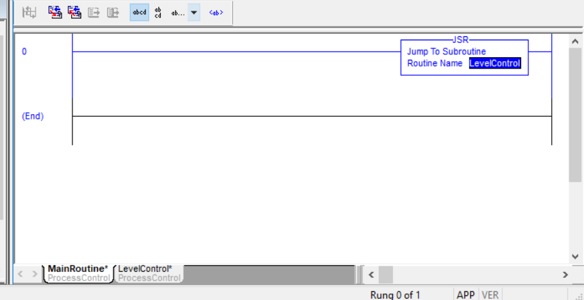Viewport: 584px width, 300px height.
Task: Click horizontal scrollbar right arrow
Action: (x=565, y=275)
